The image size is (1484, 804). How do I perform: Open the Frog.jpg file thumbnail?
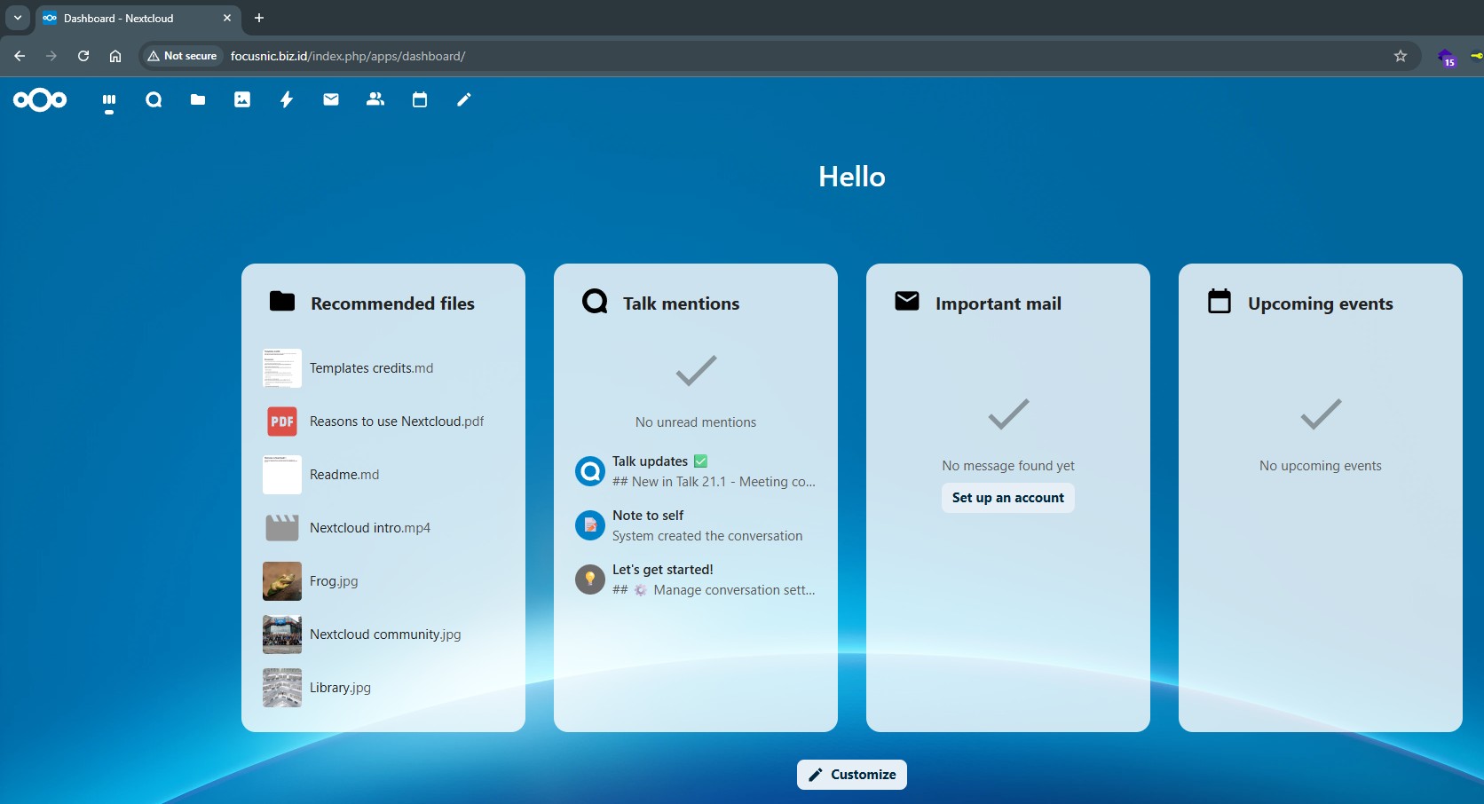[282, 581]
